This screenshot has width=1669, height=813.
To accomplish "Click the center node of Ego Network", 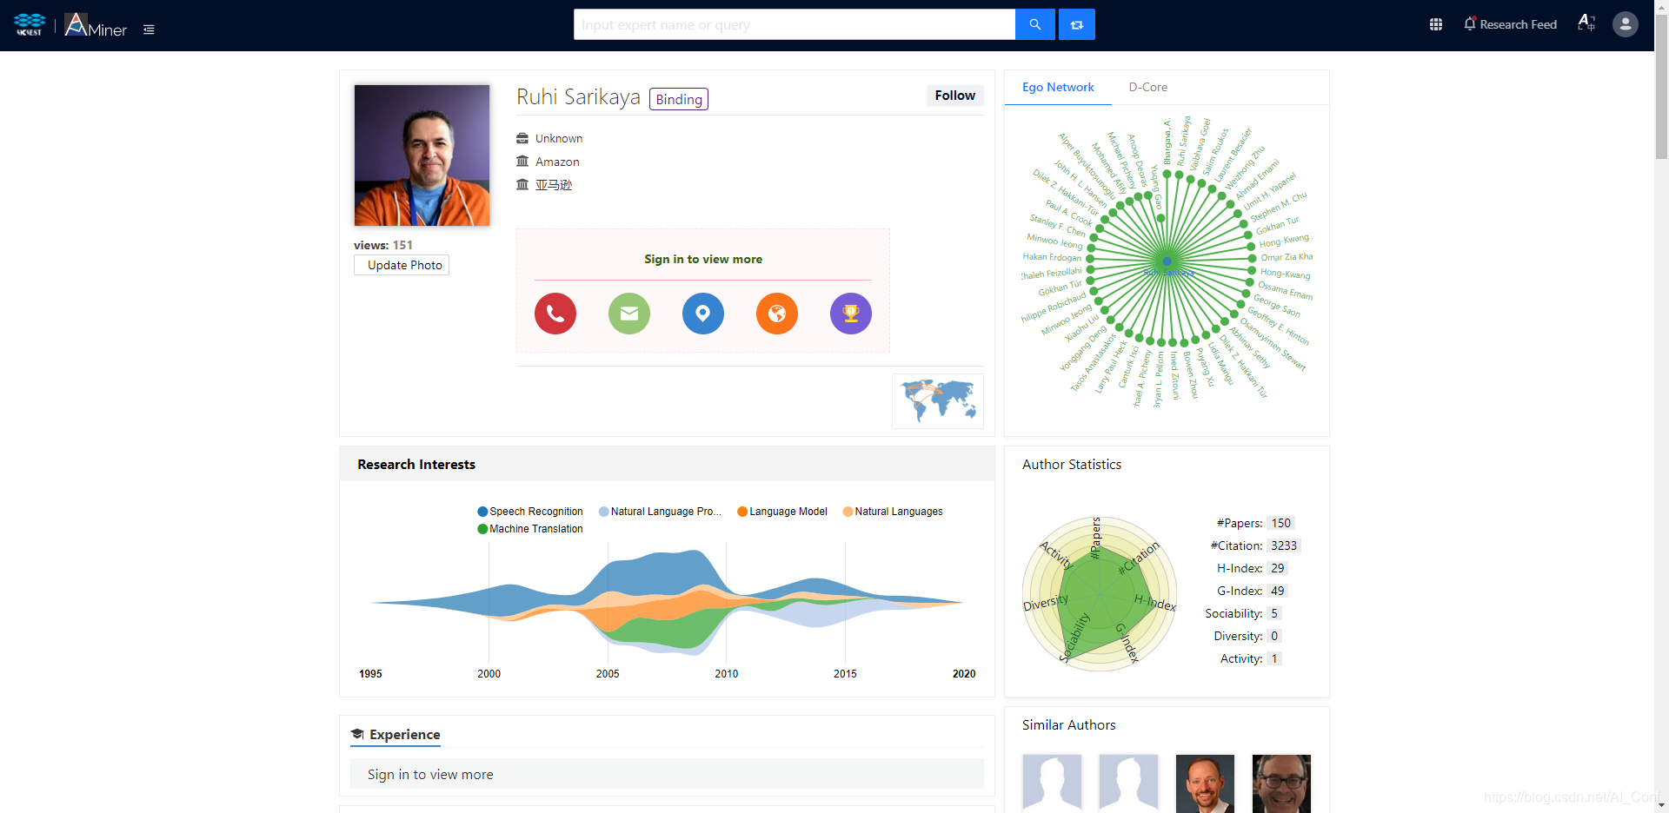I will (x=1167, y=261).
